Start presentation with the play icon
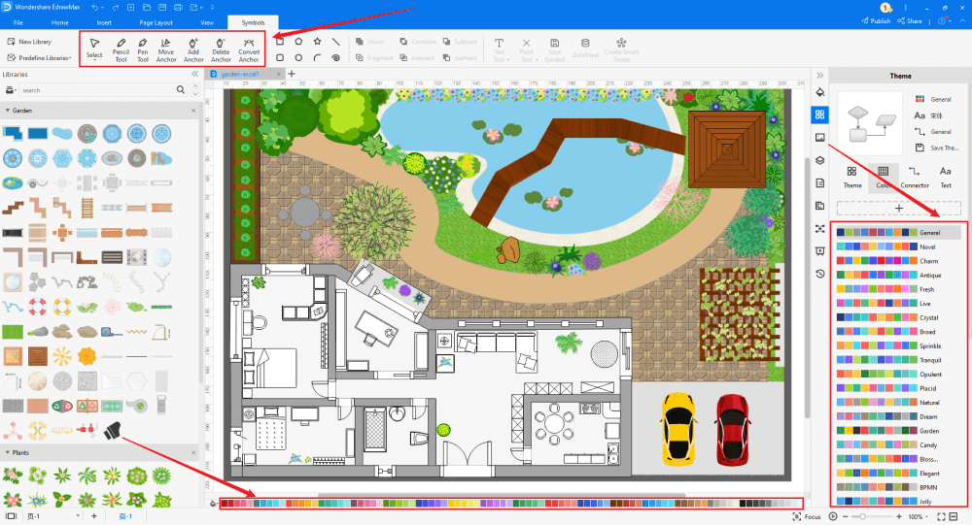 point(833,516)
